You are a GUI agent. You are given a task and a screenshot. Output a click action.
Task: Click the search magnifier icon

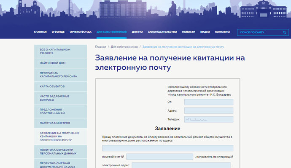285,32
